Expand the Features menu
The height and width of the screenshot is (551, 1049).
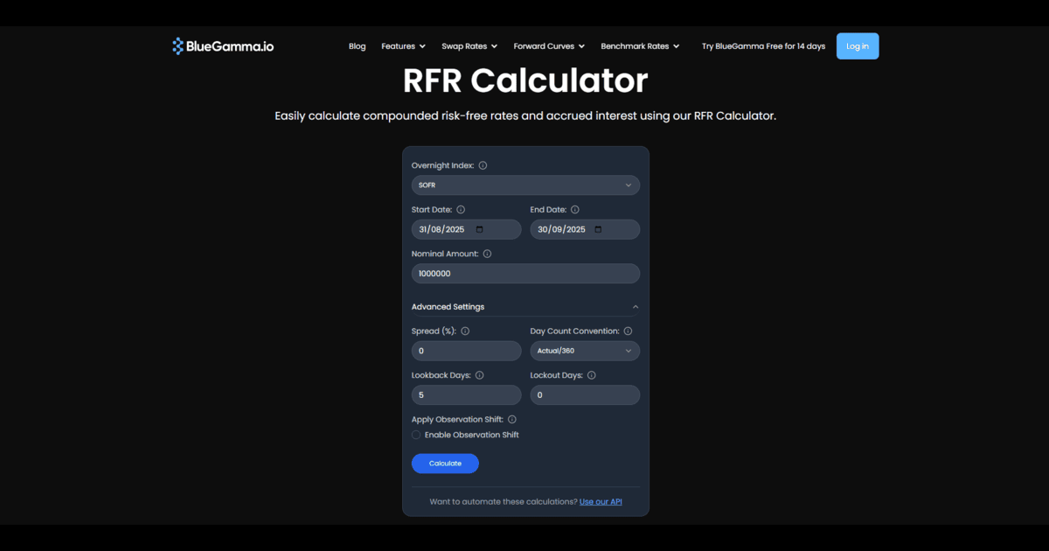tap(404, 46)
